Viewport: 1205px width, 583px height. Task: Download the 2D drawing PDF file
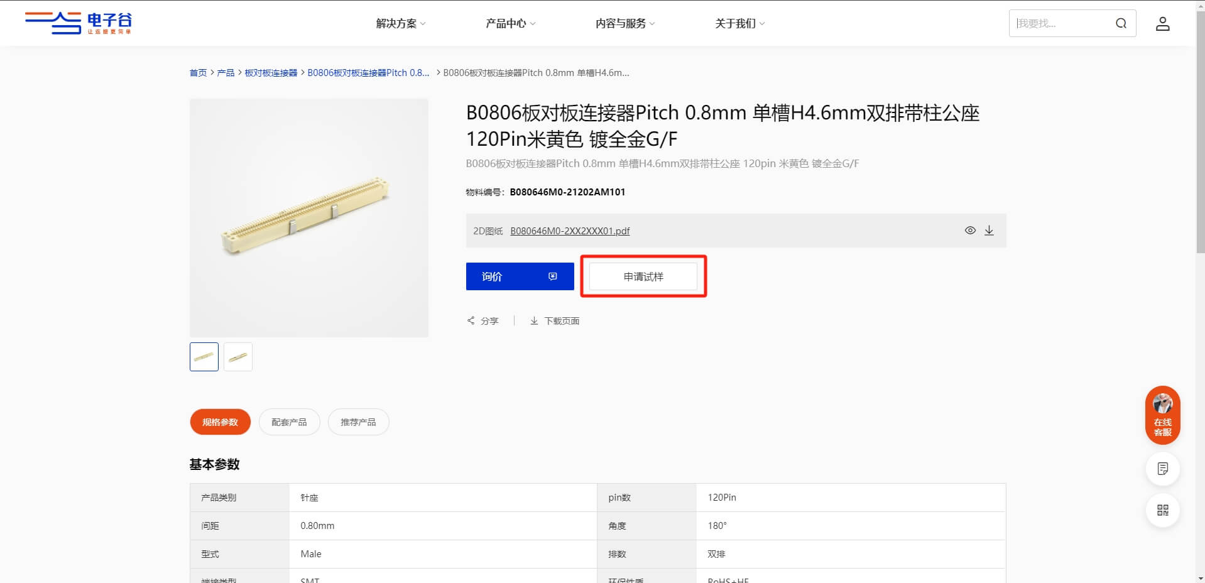989,231
